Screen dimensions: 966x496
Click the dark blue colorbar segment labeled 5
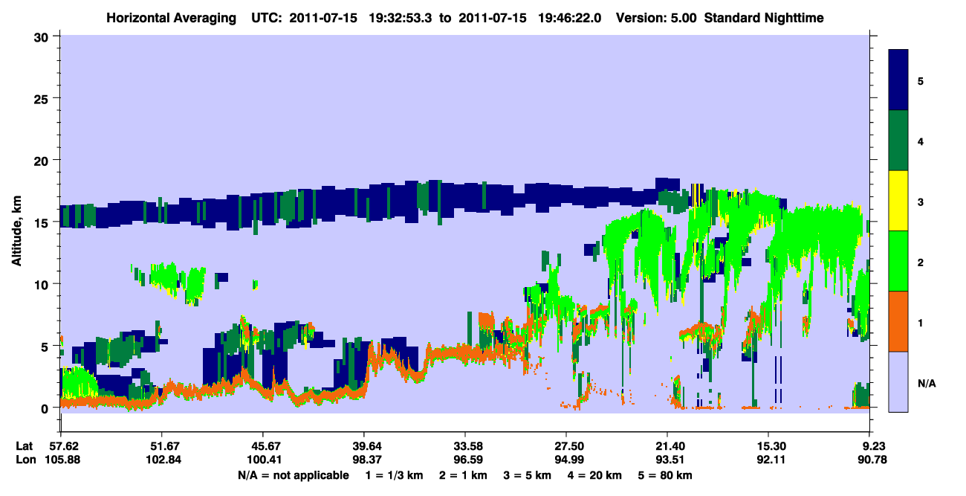(899, 80)
